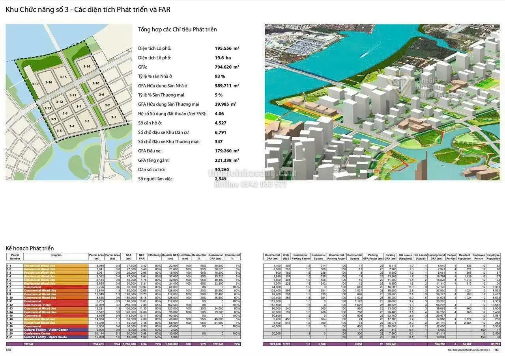This screenshot has width=505, height=356.
Task: Click the GFA value 794,620 m²
Action: [x=227, y=67]
